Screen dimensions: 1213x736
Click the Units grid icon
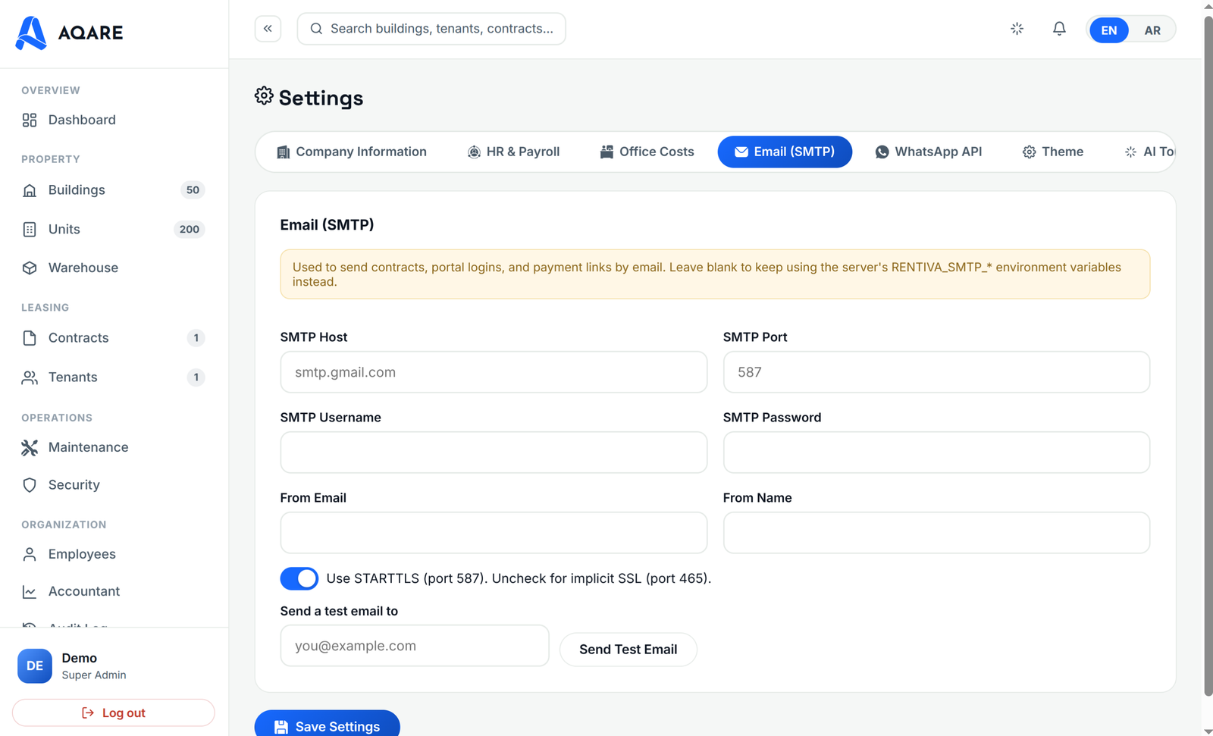point(30,230)
